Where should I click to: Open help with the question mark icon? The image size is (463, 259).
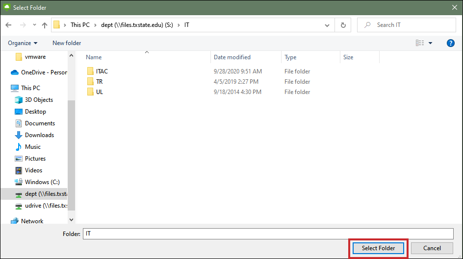pyautogui.click(x=451, y=43)
